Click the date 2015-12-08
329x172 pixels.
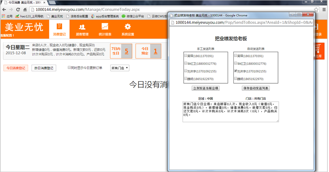coord(16,53)
